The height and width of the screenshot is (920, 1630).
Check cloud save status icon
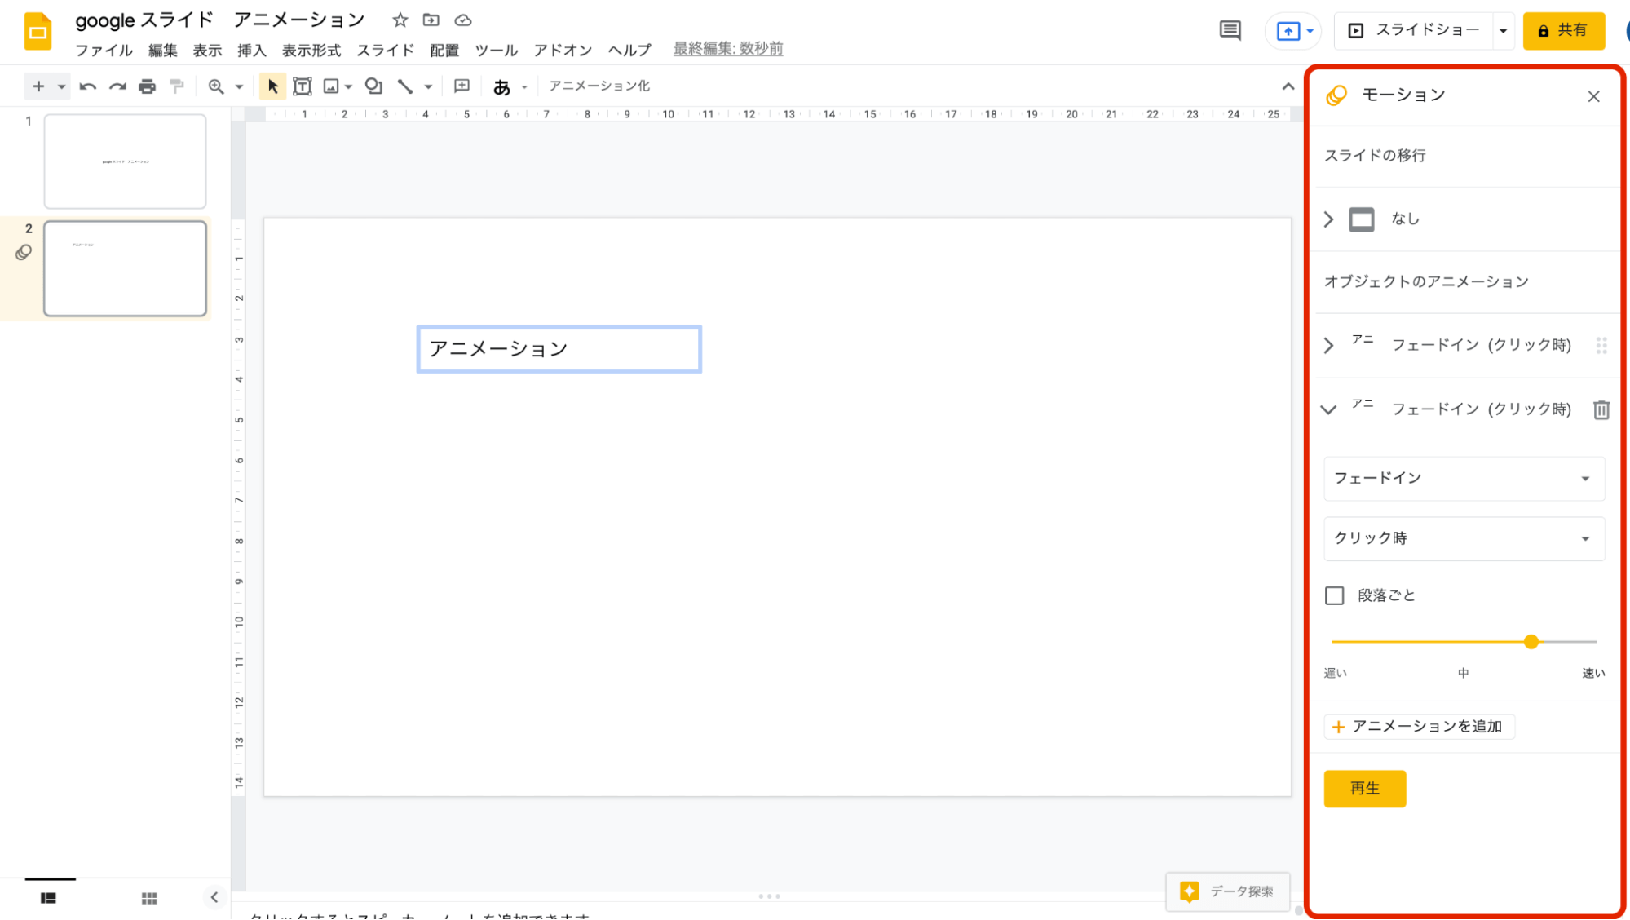463,20
